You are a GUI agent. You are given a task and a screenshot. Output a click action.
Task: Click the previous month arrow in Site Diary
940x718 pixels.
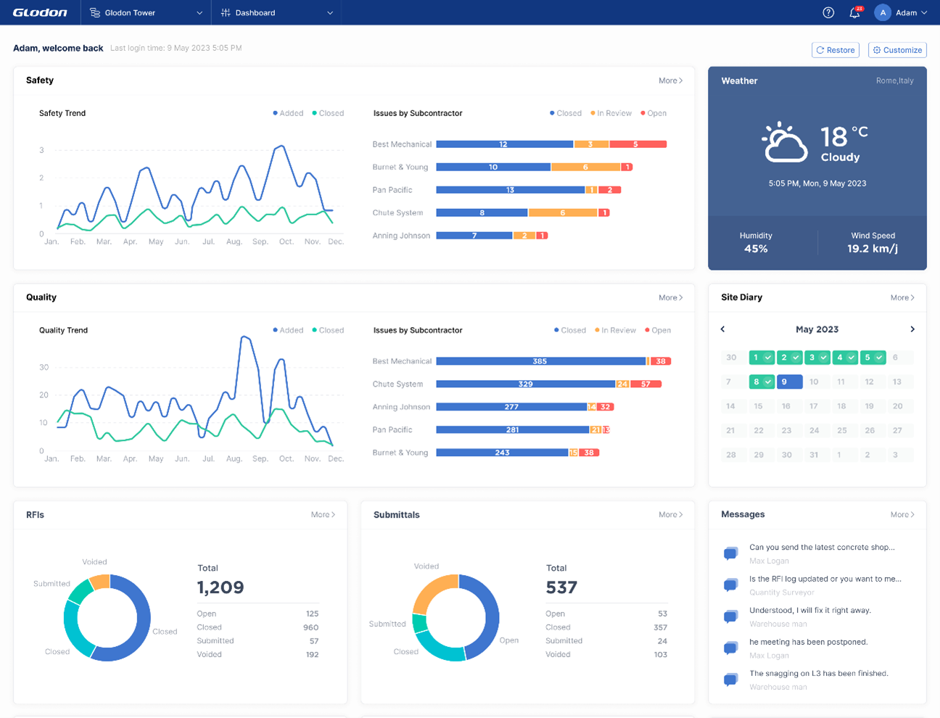[x=722, y=329]
